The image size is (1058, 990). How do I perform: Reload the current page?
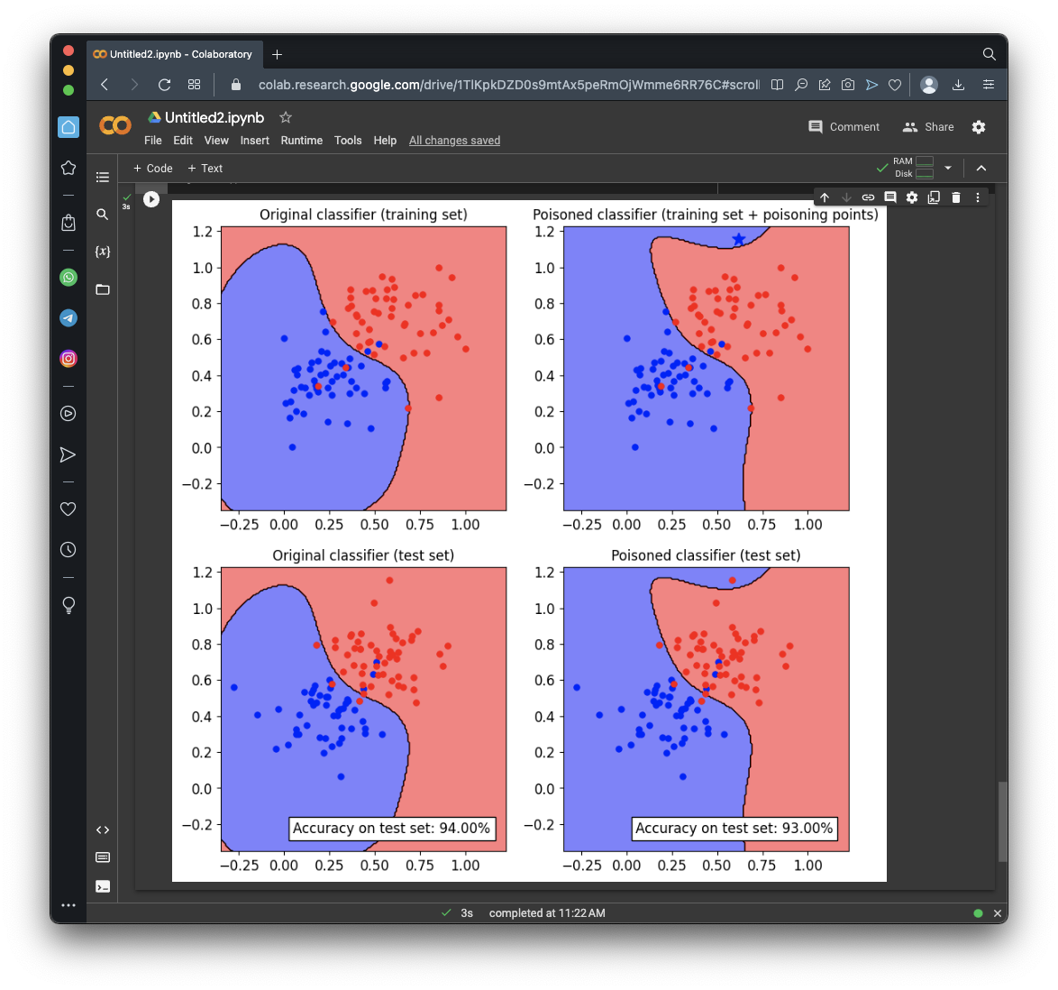[164, 85]
